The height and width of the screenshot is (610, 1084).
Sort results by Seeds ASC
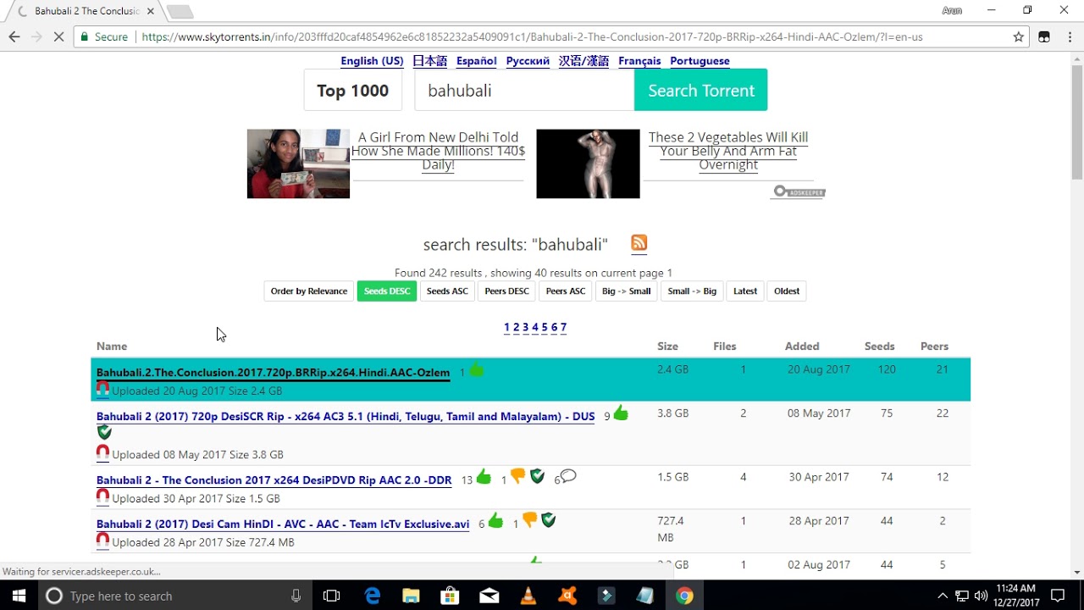pyautogui.click(x=447, y=291)
